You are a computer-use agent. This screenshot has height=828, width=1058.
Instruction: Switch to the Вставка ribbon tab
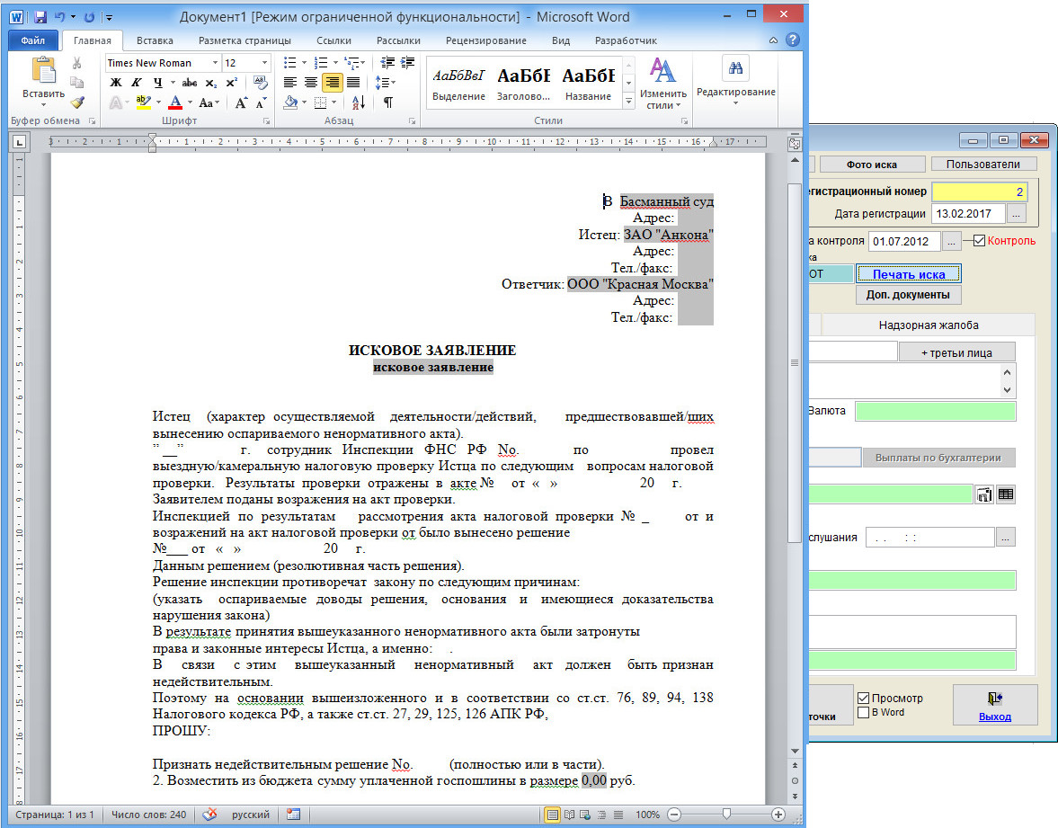[155, 40]
